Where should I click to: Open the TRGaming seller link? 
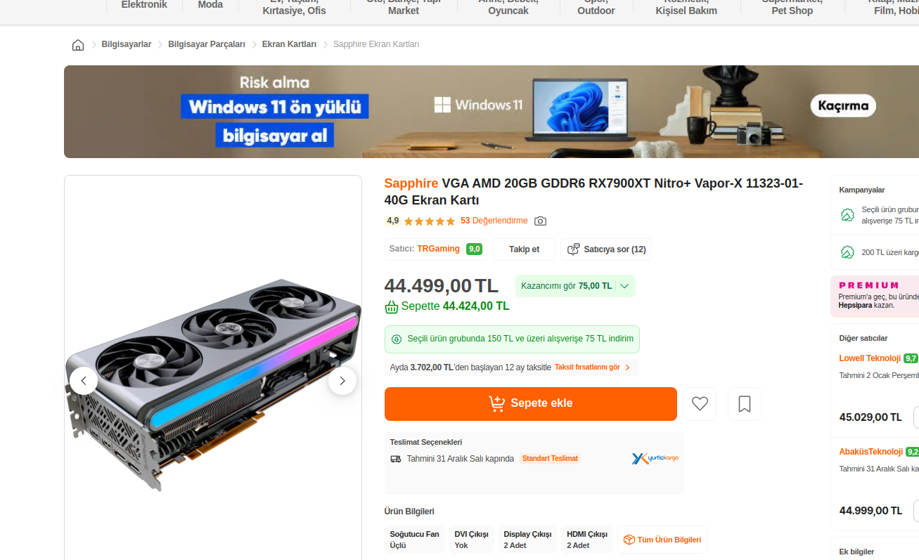[x=439, y=249]
